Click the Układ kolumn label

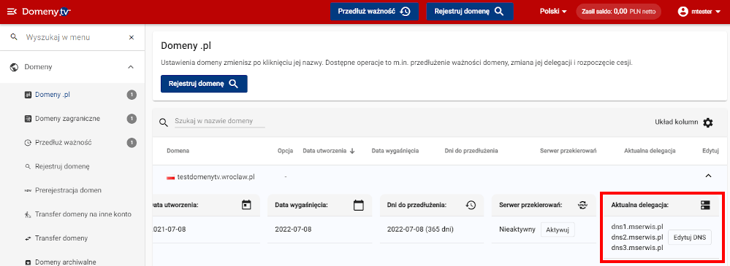(x=676, y=122)
